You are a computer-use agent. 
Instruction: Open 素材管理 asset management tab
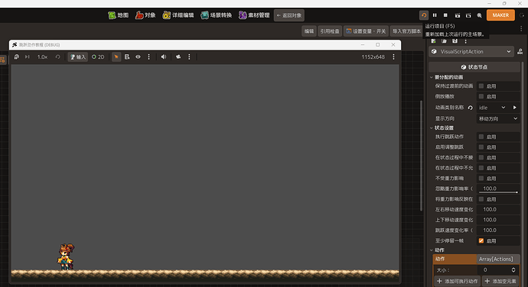coord(254,15)
